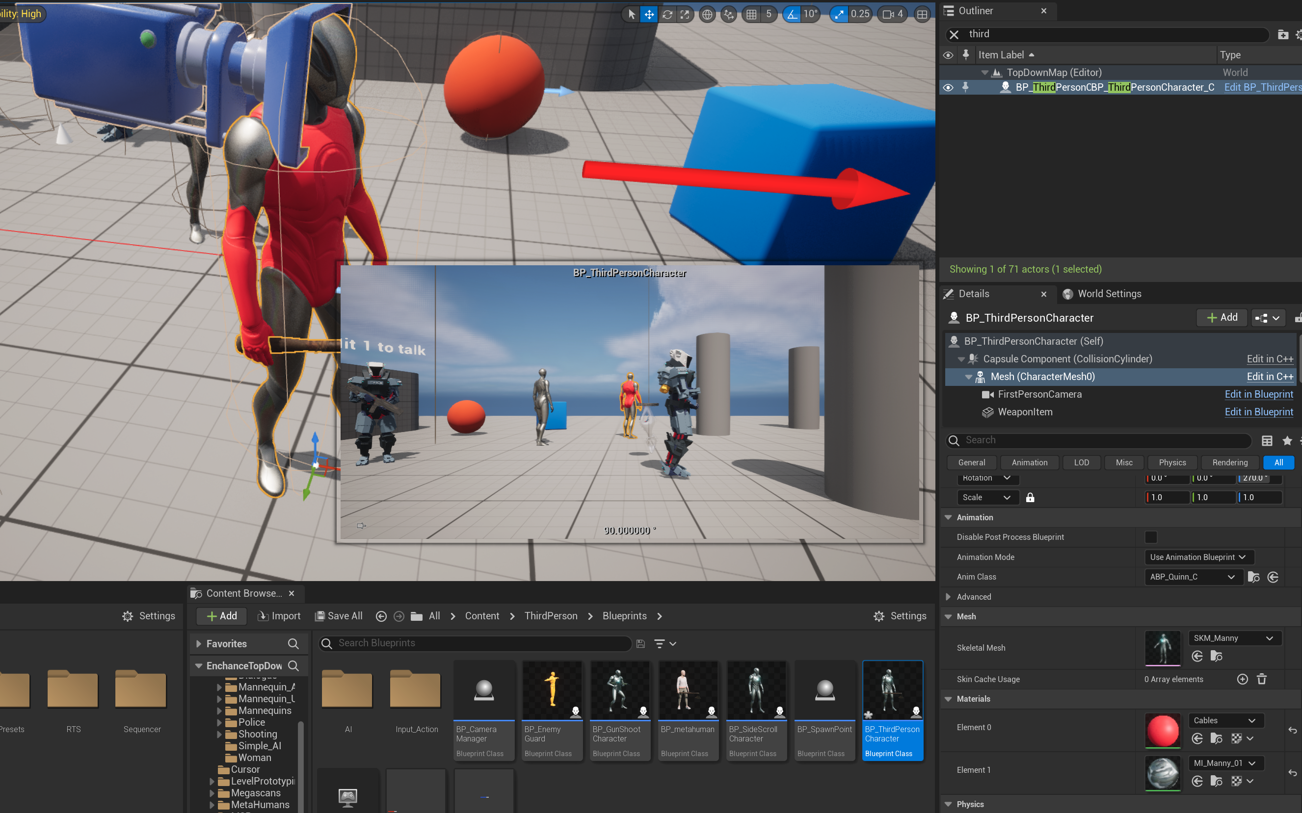Toggle grid snapping icon in viewport toolbar

click(752, 15)
